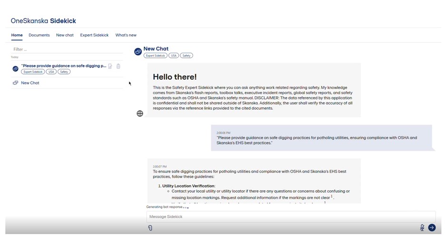Click the Generating bot response status

click(167, 207)
